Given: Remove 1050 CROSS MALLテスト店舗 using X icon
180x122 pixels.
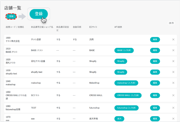Looking at the screenshot, I should (173, 95).
